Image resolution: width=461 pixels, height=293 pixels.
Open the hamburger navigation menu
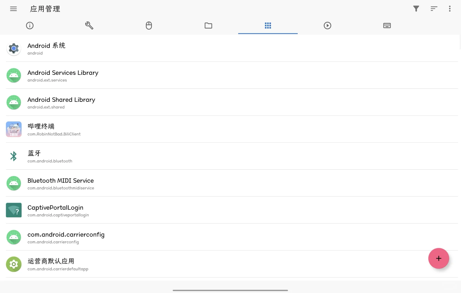(13, 9)
